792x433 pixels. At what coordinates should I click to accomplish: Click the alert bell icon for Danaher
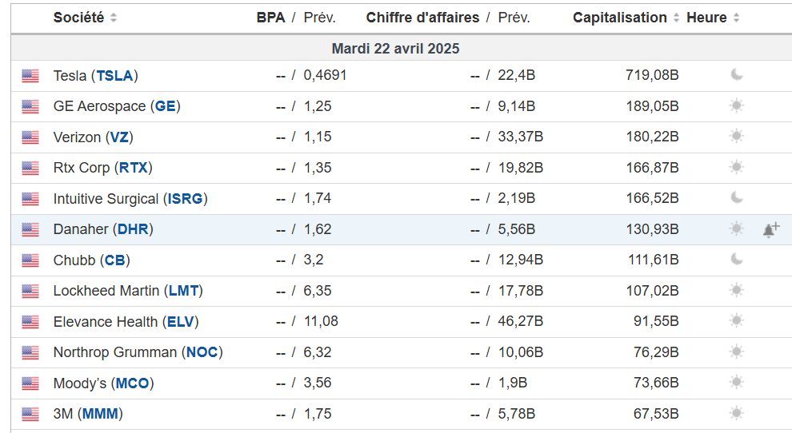770,230
